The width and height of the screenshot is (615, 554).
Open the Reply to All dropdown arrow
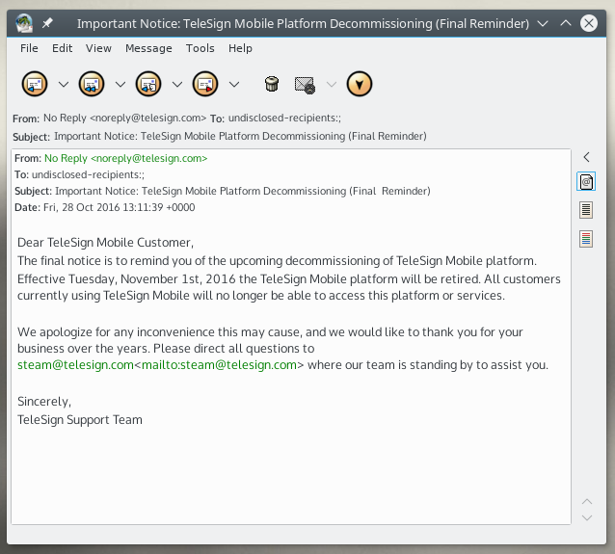click(120, 84)
